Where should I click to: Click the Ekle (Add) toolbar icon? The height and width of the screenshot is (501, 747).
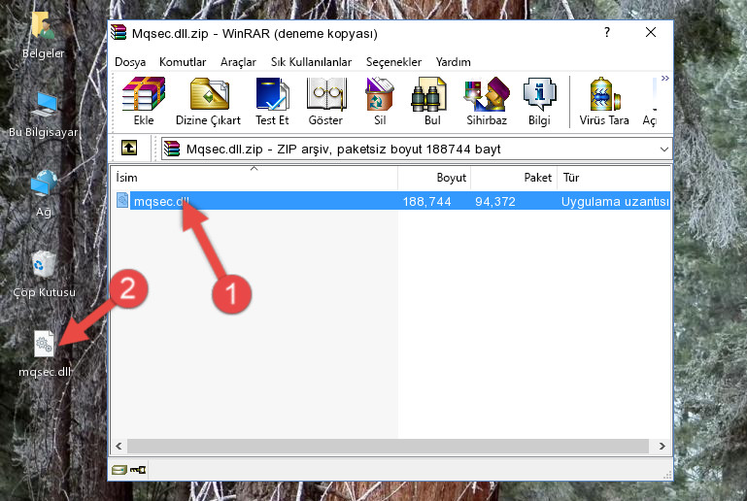pos(144,101)
